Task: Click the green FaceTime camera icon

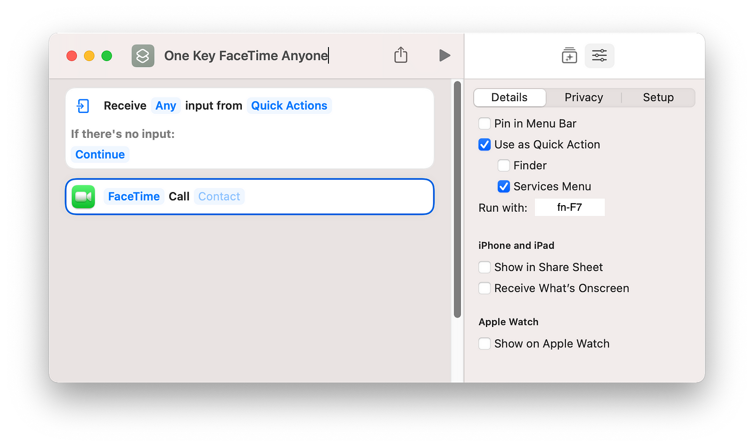Action: click(83, 197)
